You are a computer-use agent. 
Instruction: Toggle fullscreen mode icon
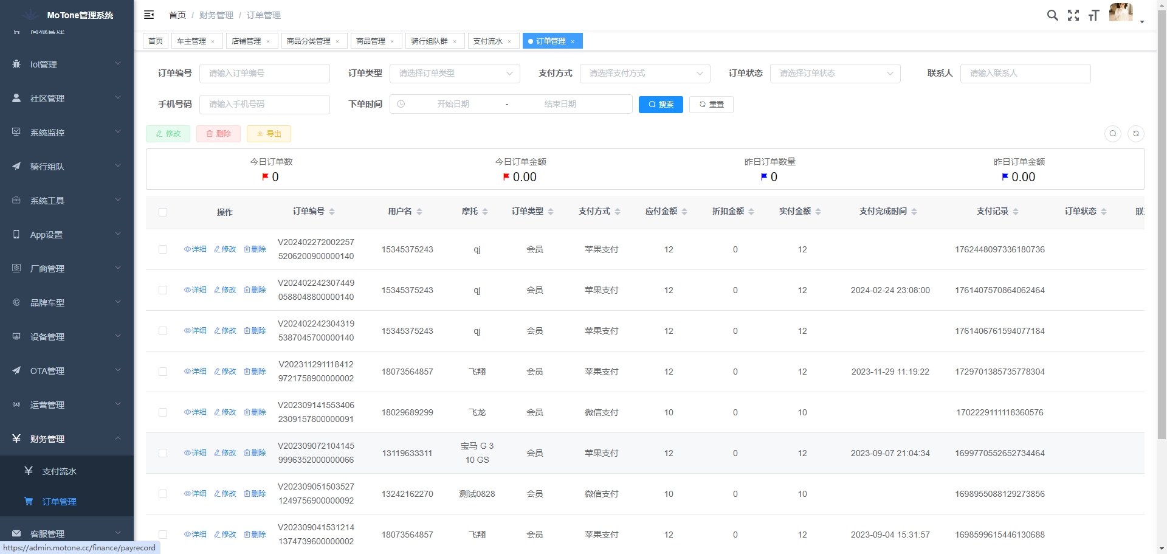pos(1073,15)
